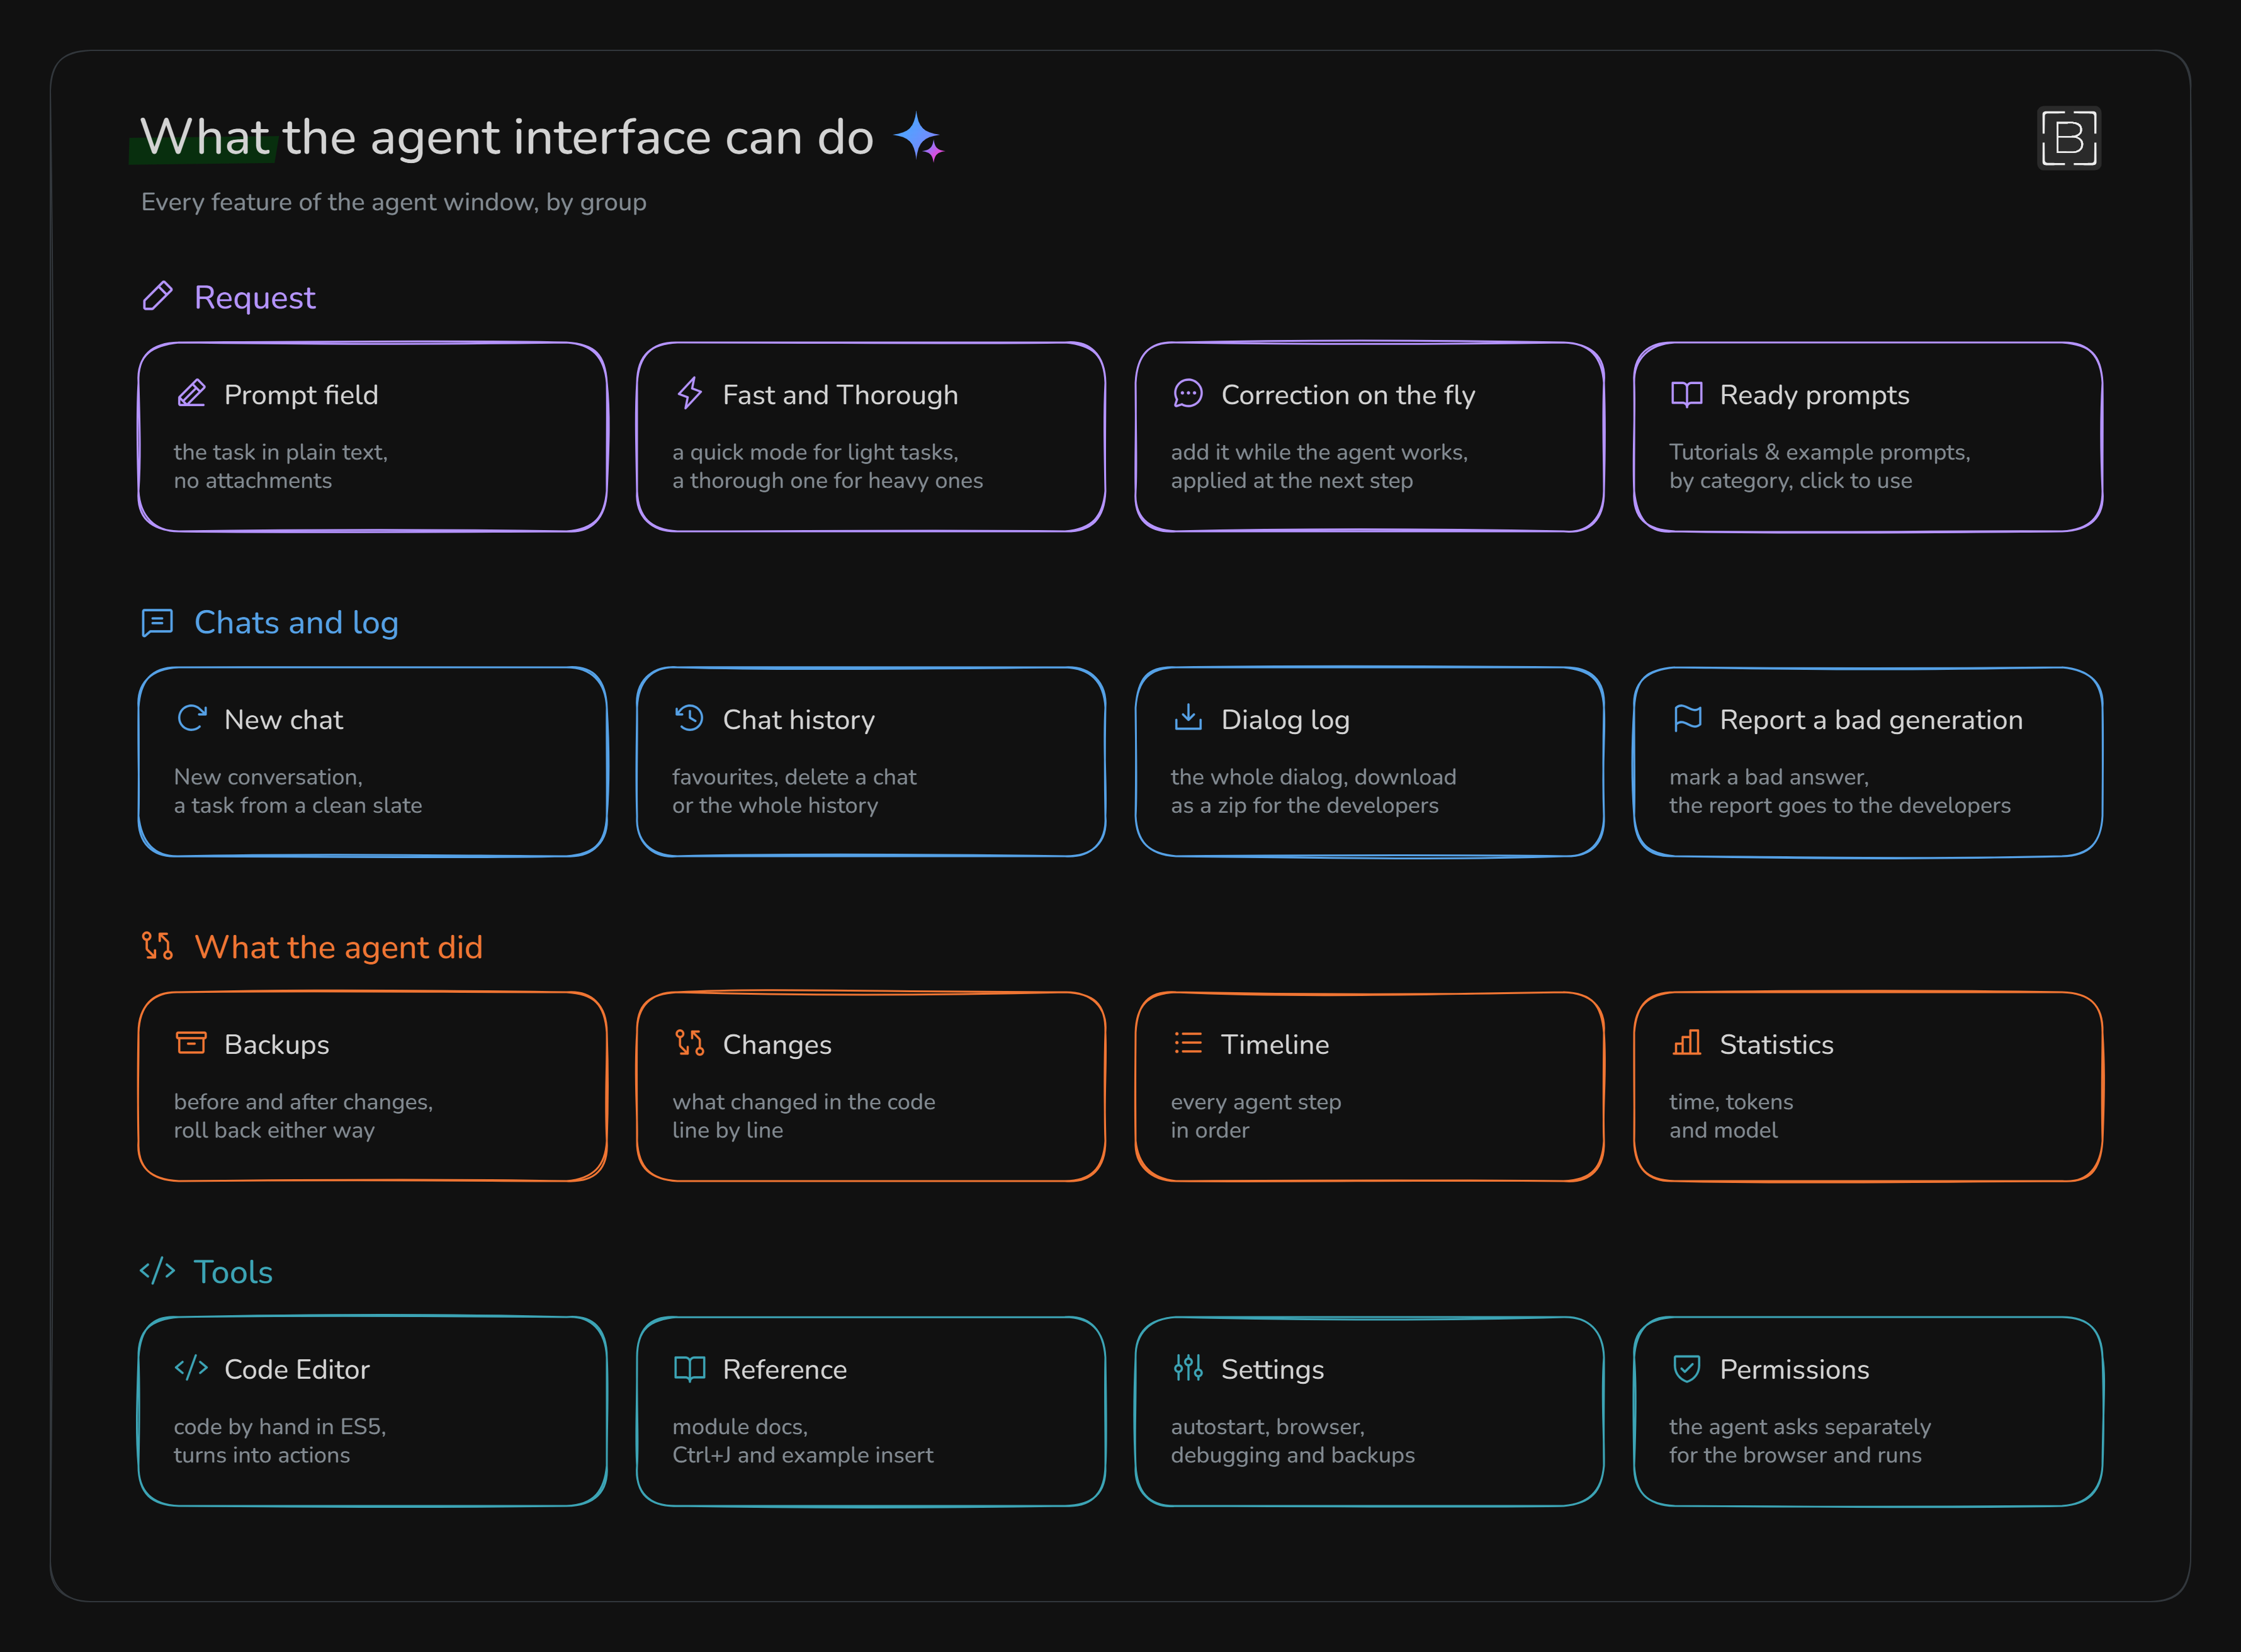Click the Tools section heading text
Viewport: 2241px width, 1652px height.
(233, 1272)
